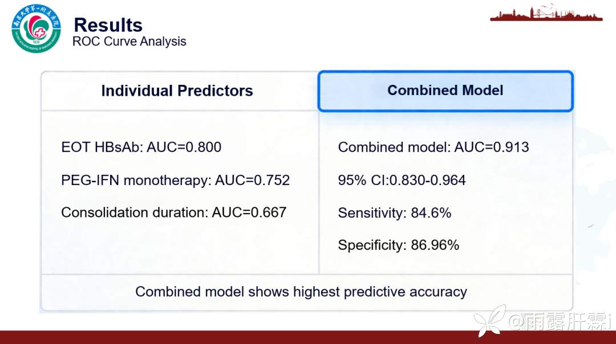Image resolution: width=616 pixels, height=344 pixels.
Task: Click the Results heading
Action: pyautogui.click(x=108, y=25)
